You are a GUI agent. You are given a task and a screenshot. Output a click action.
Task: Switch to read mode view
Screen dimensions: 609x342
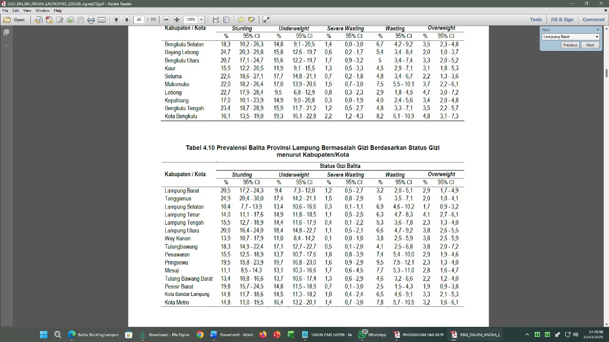tap(266, 20)
